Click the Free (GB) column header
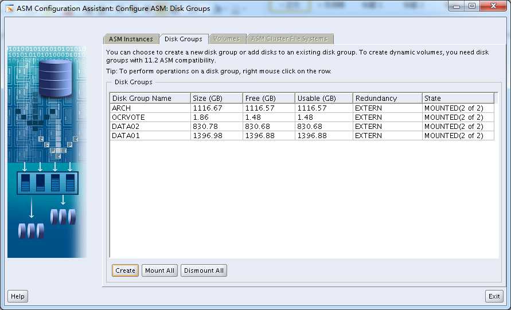 [269, 99]
